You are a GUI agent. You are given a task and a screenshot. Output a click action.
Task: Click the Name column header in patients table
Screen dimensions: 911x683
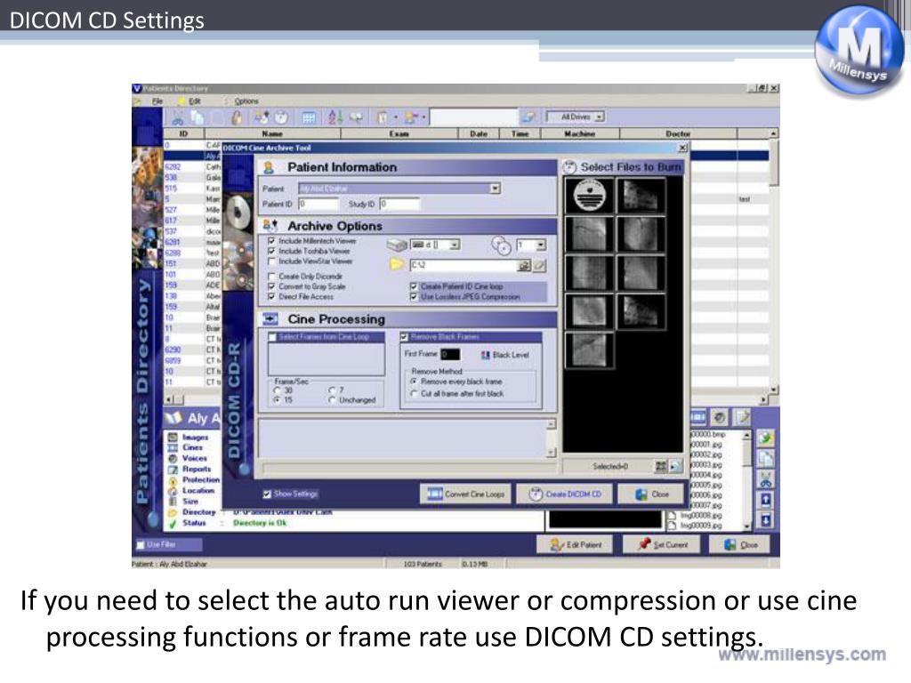pyautogui.click(x=272, y=134)
